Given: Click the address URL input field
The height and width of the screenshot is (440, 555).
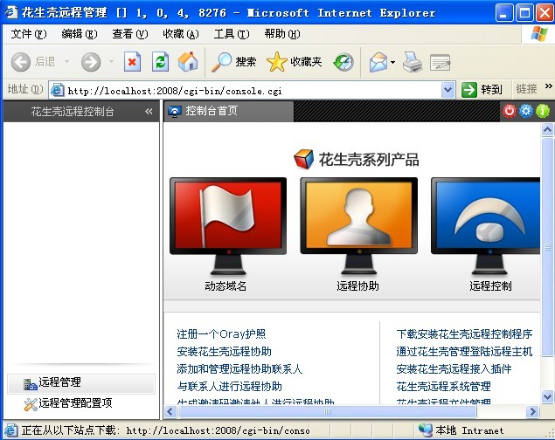Looking at the screenshot, I should (253, 91).
